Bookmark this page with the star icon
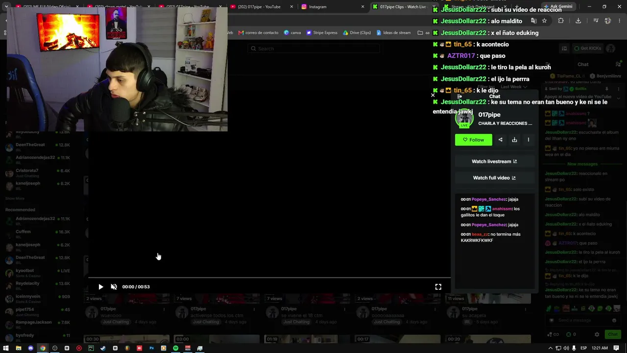The image size is (627, 353). coord(544,21)
